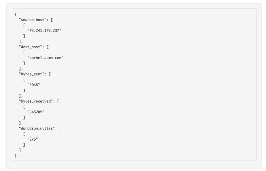Click the opening curly brace
The height and width of the screenshot is (171, 266).
pyautogui.click(x=16, y=14)
